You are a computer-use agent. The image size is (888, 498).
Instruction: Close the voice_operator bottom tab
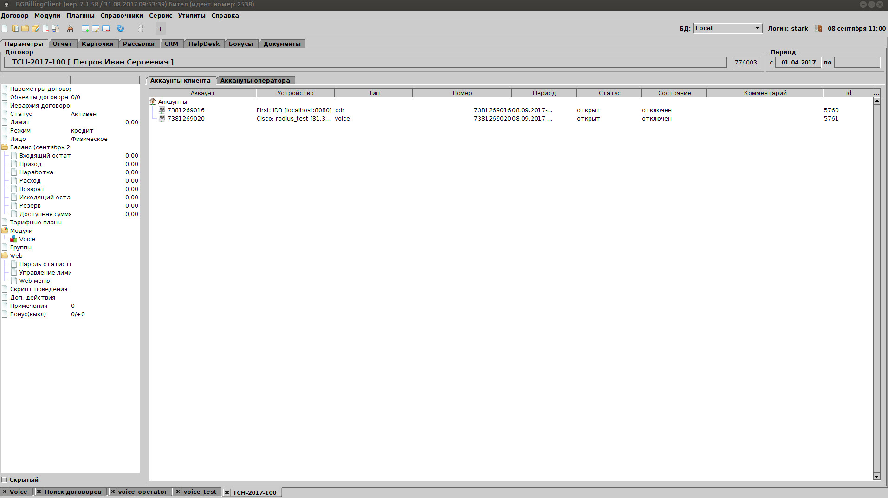pyautogui.click(x=112, y=492)
